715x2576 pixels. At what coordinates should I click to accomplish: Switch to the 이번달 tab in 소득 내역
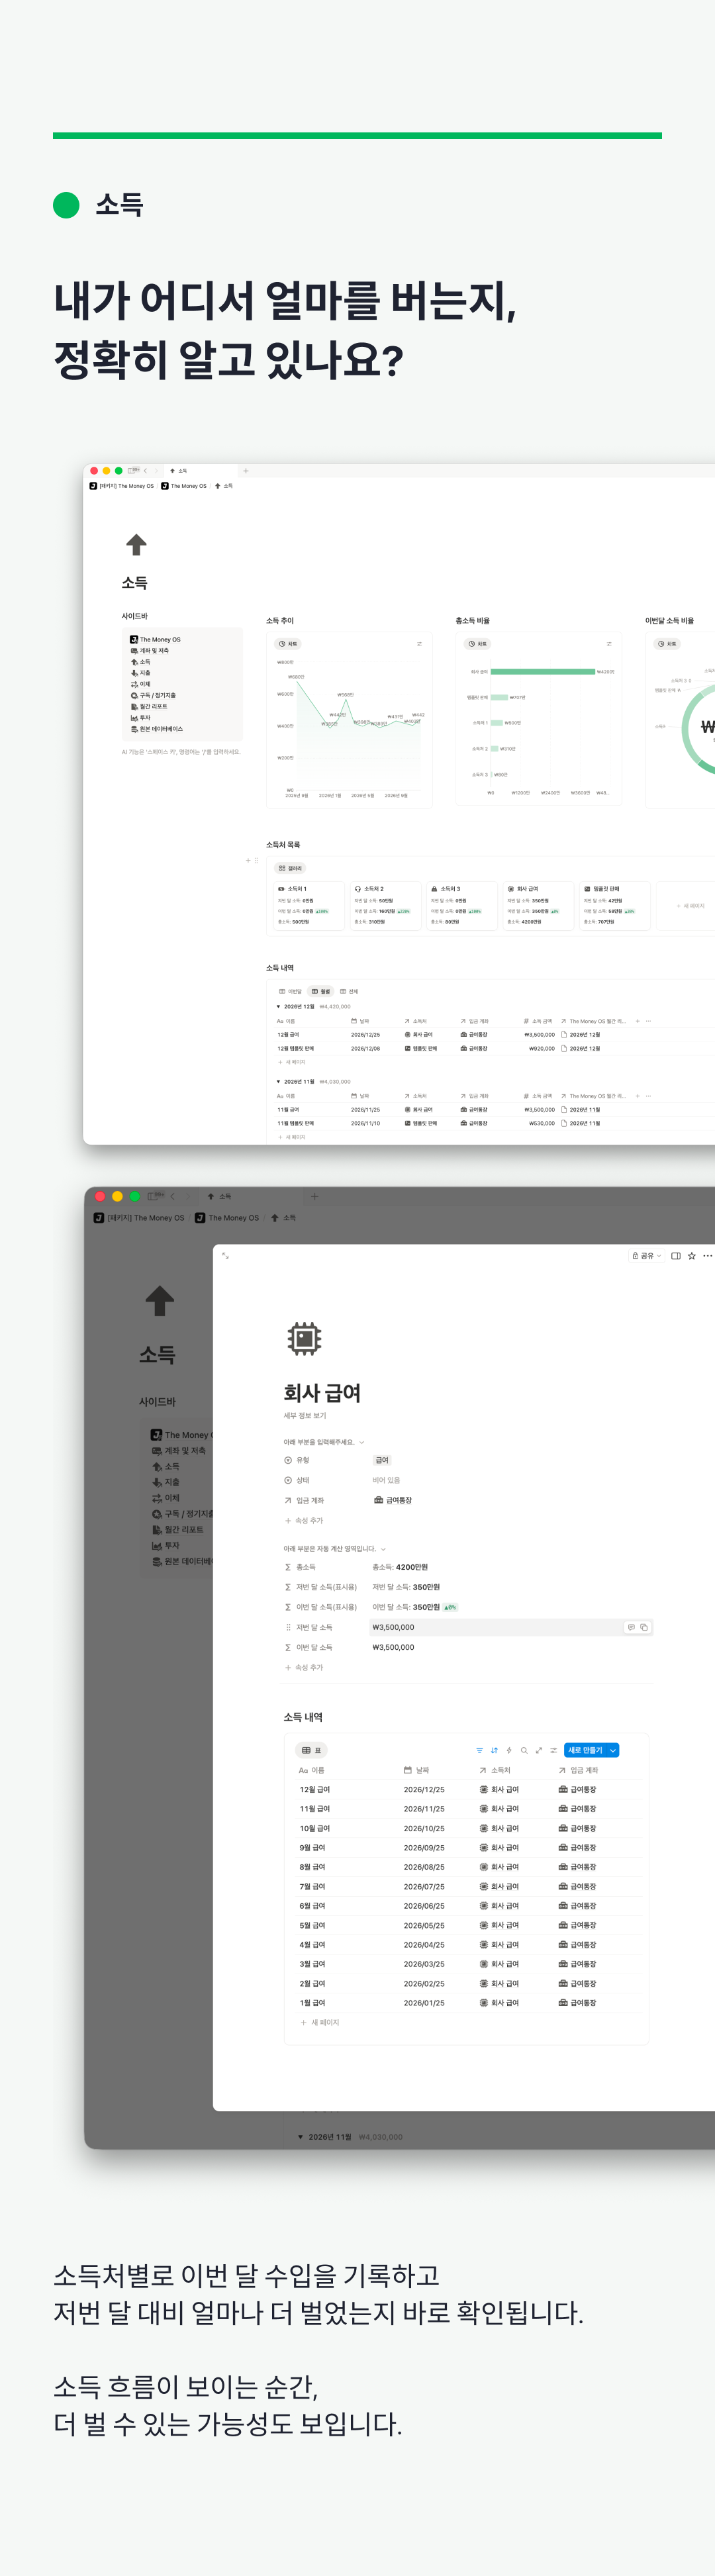[290, 991]
